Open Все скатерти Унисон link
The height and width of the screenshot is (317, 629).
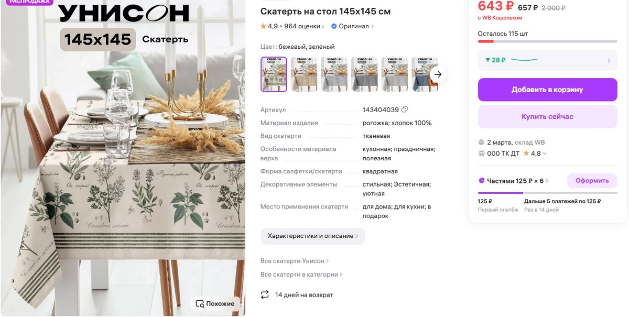click(295, 261)
